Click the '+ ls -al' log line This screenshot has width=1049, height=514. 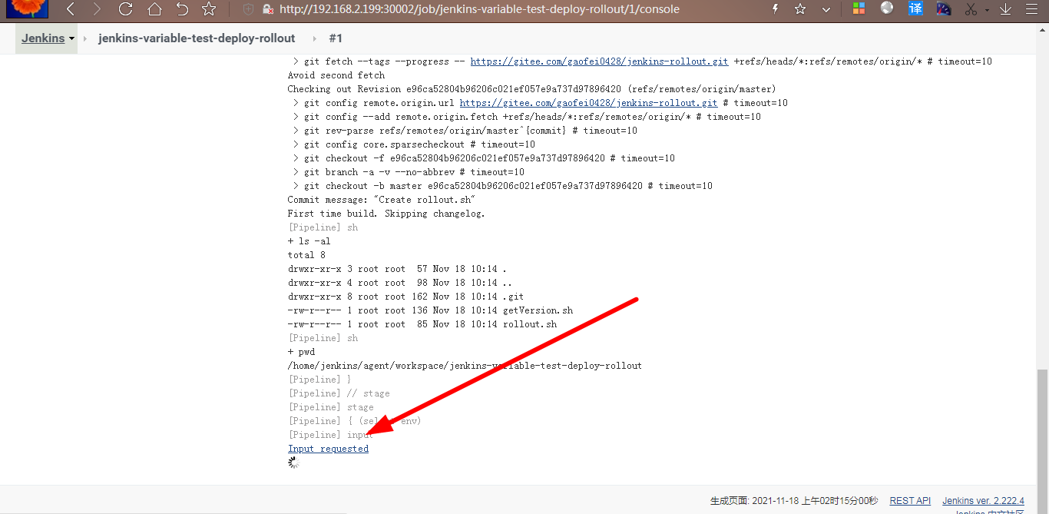click(x=309, y=241)
